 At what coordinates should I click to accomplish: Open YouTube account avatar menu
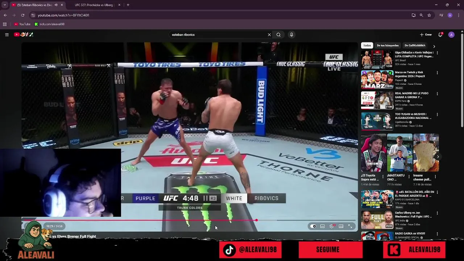451,35
